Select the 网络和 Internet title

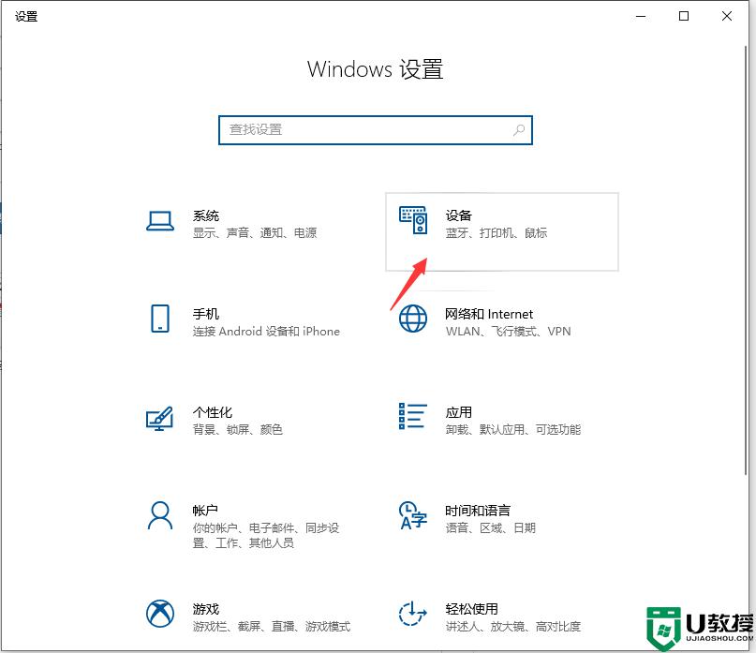tap(489, 314)
